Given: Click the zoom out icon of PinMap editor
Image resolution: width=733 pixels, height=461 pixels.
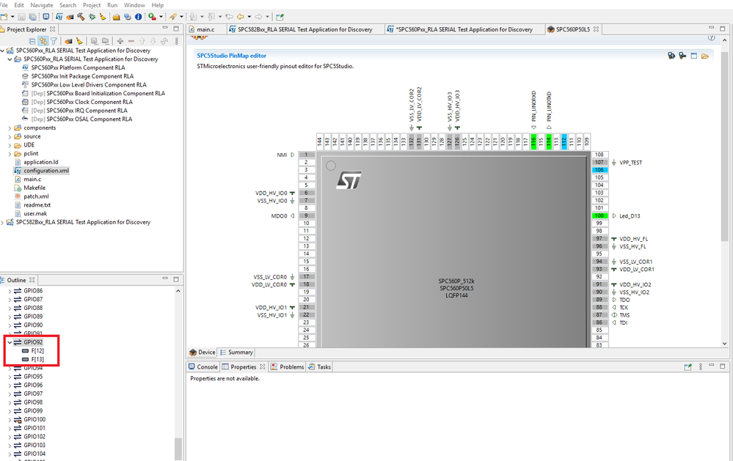Looking at the screenshot, I should (x=682, y=56).
